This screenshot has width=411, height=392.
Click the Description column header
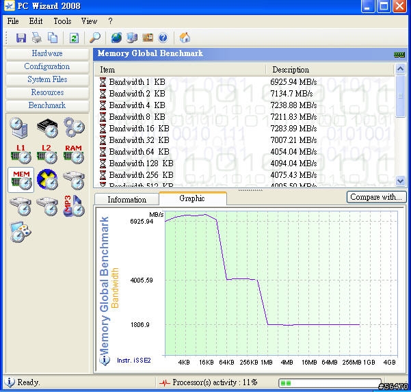[330, 70]
